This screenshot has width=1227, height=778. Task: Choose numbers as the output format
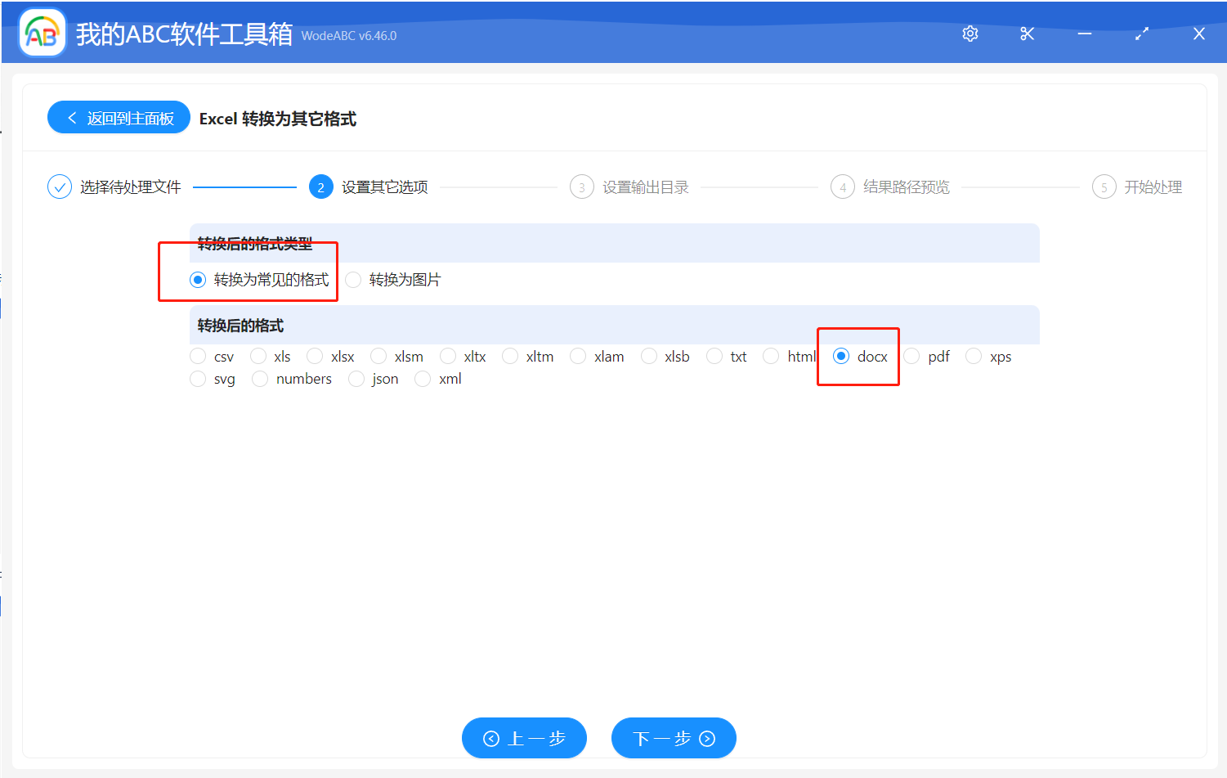point(260,378)
